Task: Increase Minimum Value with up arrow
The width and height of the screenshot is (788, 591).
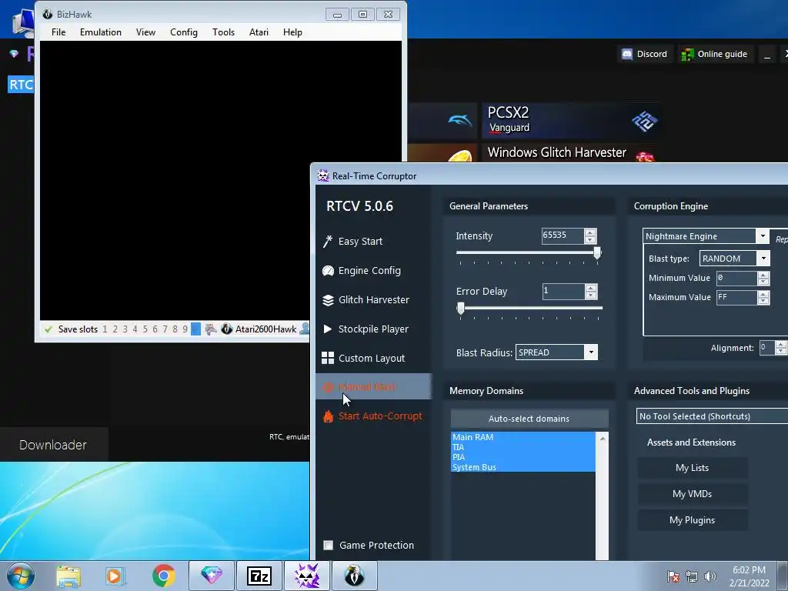Action: click(x=763, y=275)
